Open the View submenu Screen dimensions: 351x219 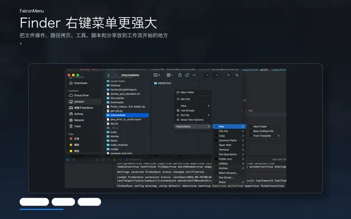tap(193, 106)
